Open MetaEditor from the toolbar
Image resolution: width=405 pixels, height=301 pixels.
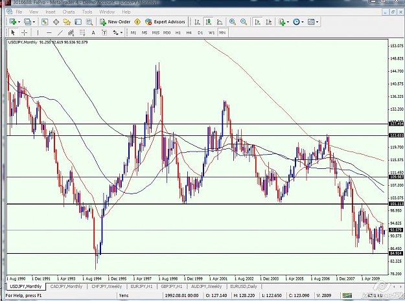(x=137, y=22)
